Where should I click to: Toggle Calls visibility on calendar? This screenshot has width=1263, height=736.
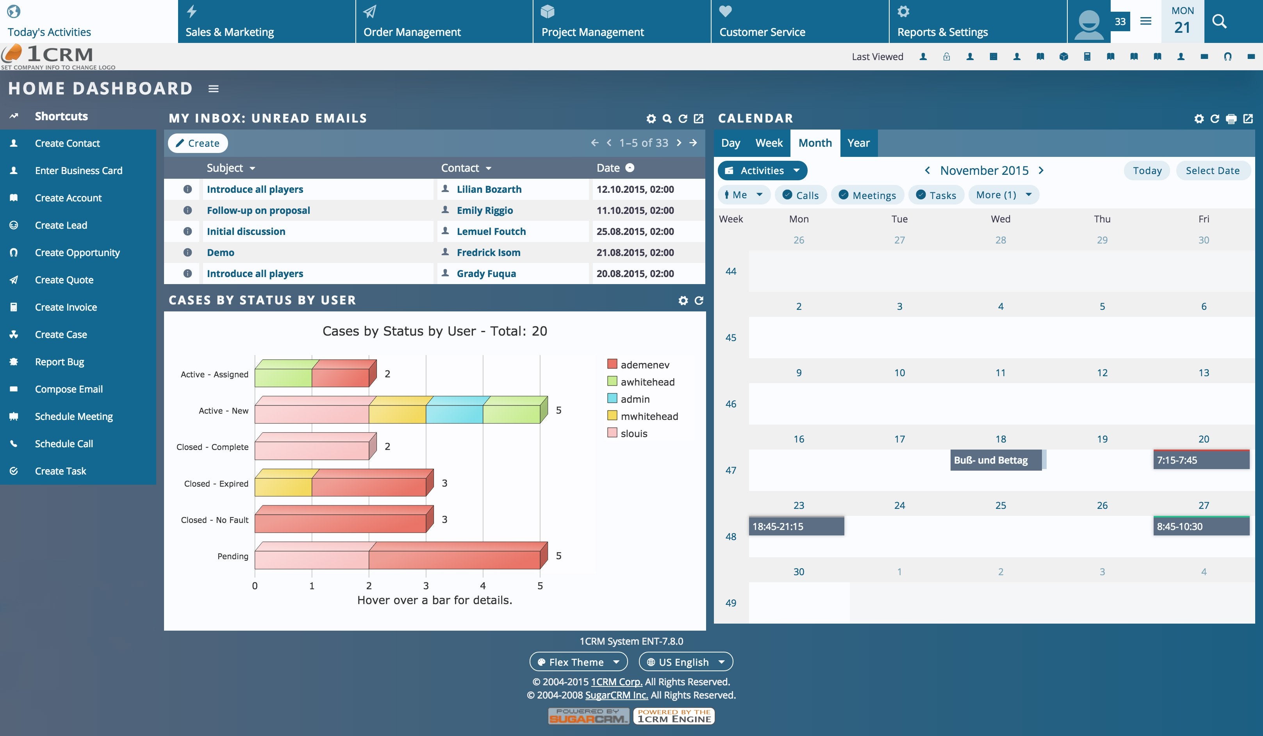pyautogui.click(x=800, y=194)
